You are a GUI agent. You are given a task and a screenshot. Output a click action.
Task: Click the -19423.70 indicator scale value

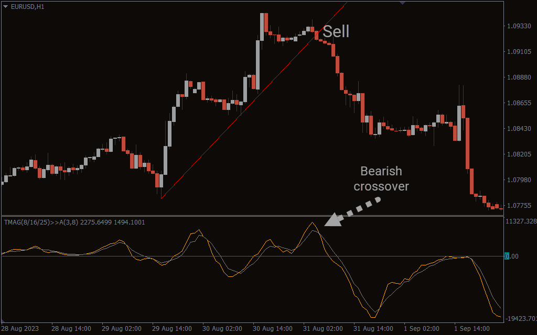coord(521,318)
